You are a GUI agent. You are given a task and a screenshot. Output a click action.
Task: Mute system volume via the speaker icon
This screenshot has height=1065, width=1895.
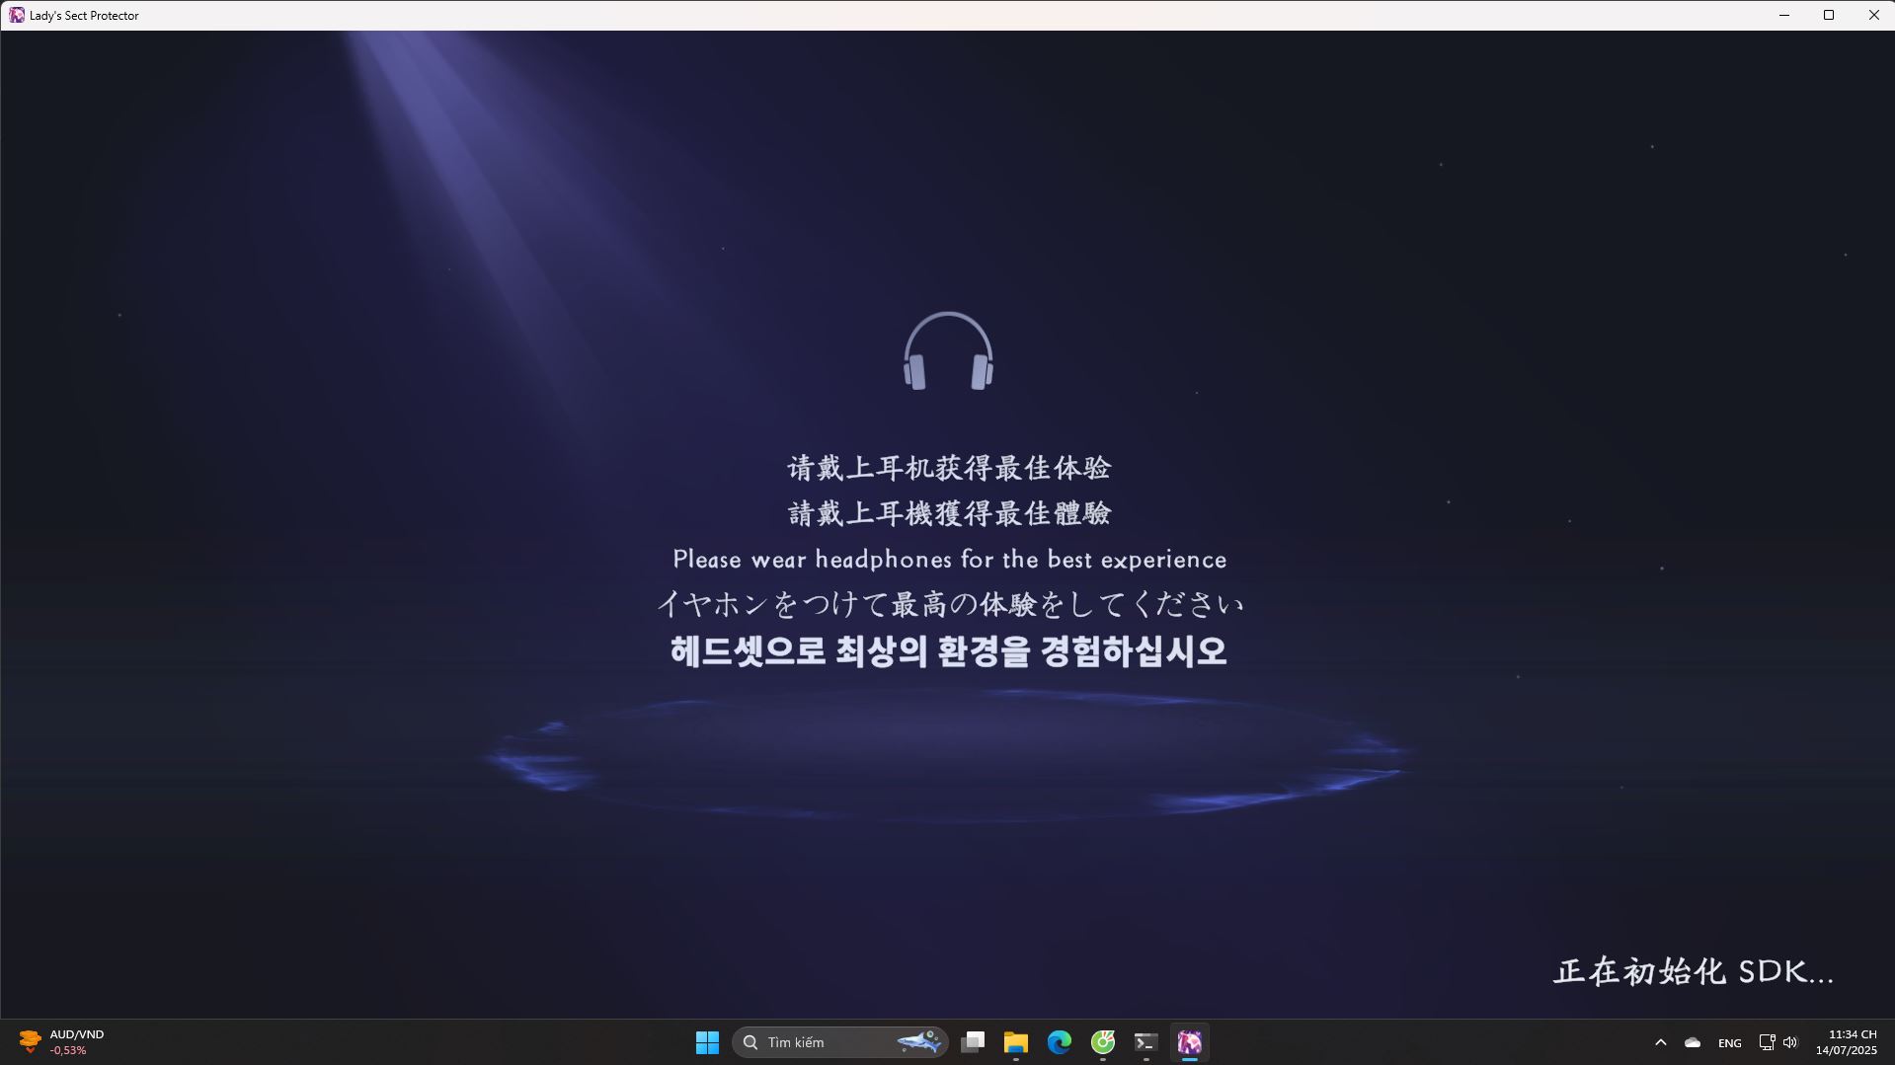click(x=1789, y=1041)
